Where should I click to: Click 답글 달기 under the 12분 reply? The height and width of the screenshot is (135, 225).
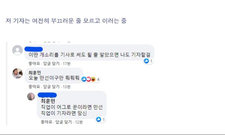(x=64, y=122)
